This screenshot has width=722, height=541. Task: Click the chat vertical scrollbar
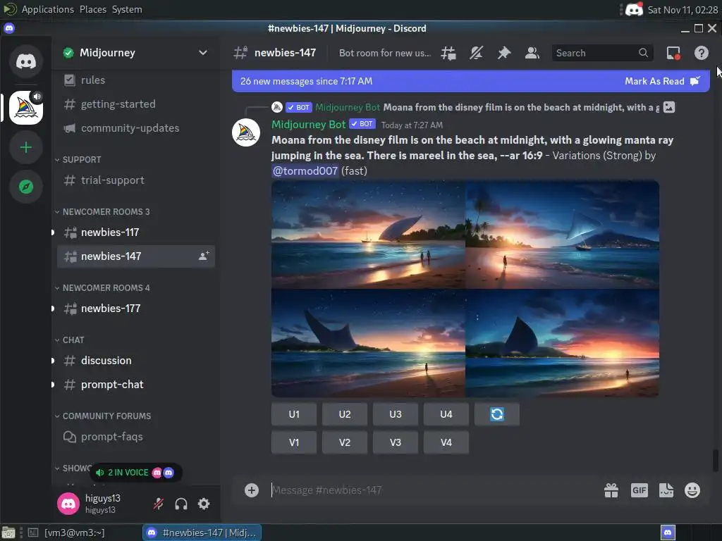(716, 460)
